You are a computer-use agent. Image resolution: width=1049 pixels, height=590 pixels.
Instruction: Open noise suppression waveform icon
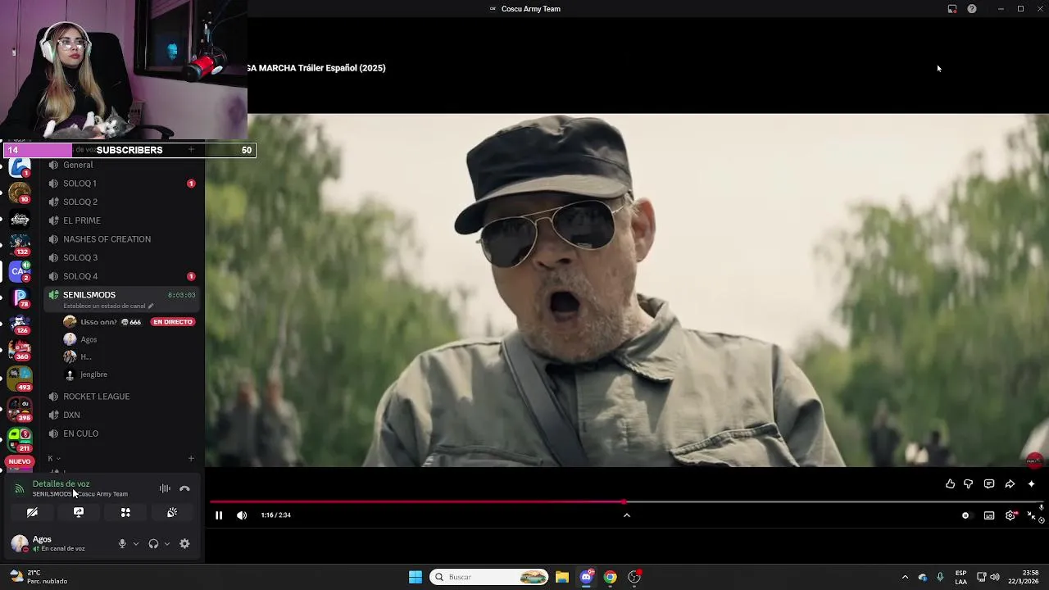pos(165,488)
